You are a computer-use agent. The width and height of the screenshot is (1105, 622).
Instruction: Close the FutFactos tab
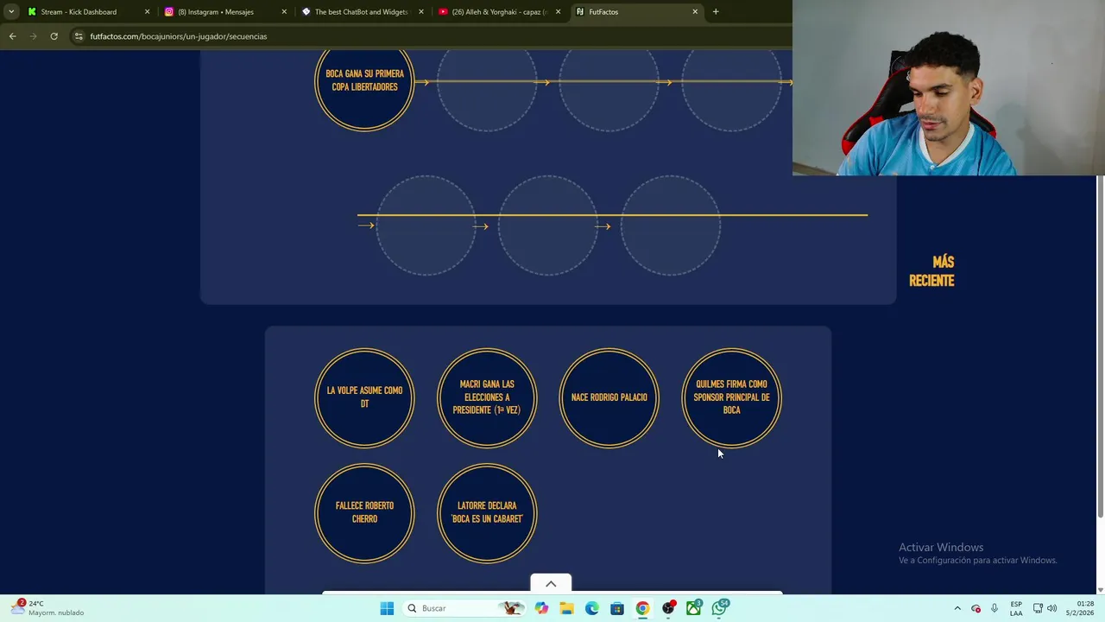pos(695,12)
